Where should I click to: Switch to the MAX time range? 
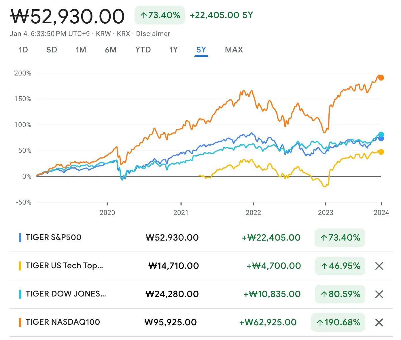[x=234, y=50]
